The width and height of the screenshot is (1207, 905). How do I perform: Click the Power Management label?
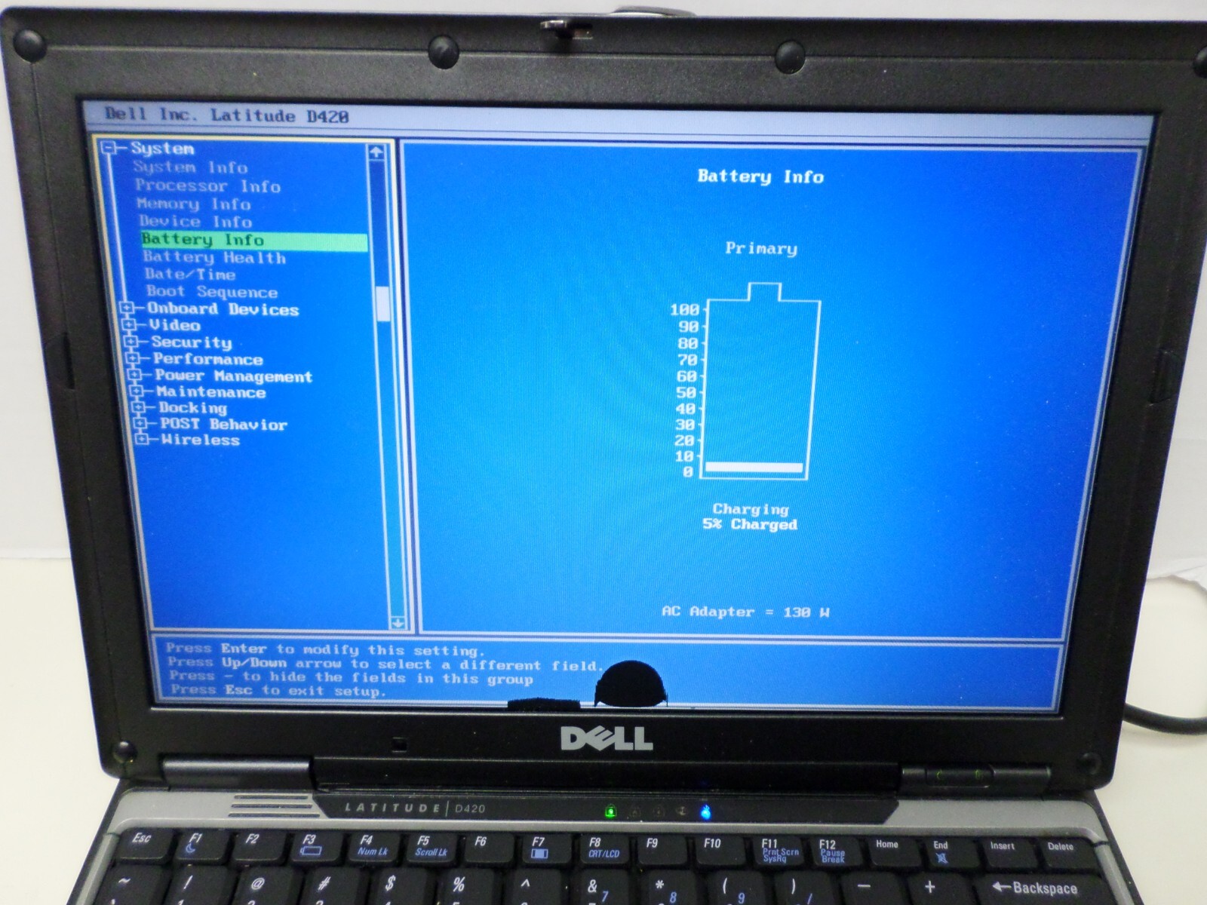click(234, 376)
